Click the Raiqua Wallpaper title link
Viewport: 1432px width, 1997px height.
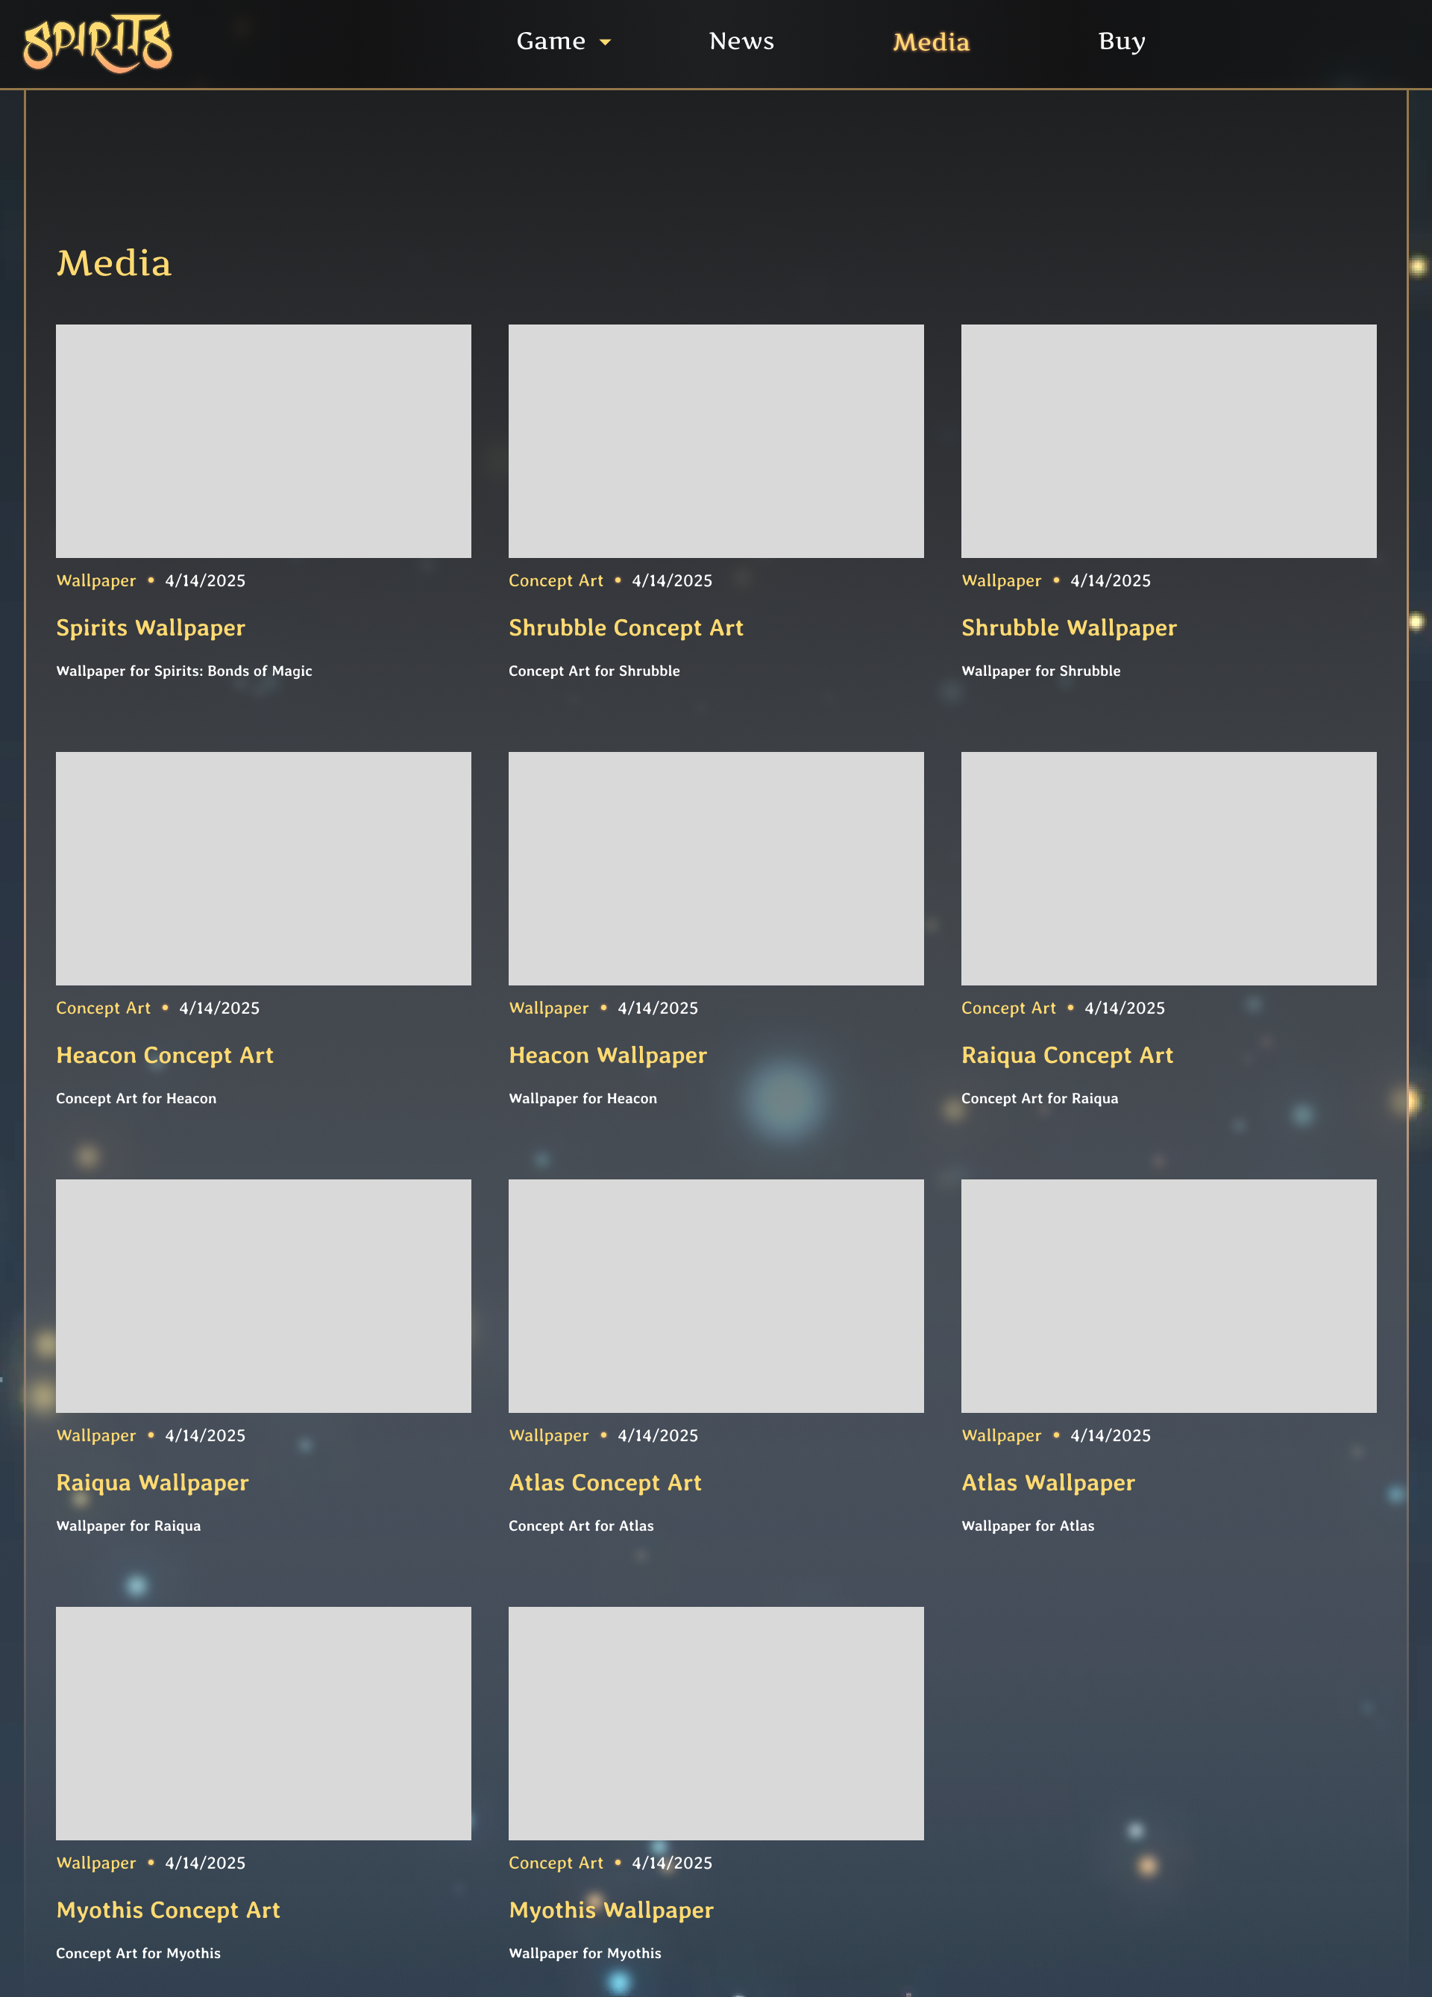coord(152,1484)
